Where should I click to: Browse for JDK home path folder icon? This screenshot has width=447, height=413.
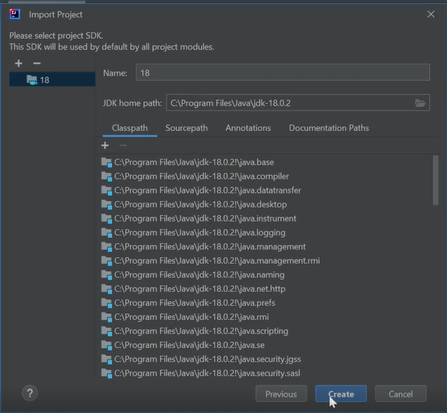pos(420,103)
